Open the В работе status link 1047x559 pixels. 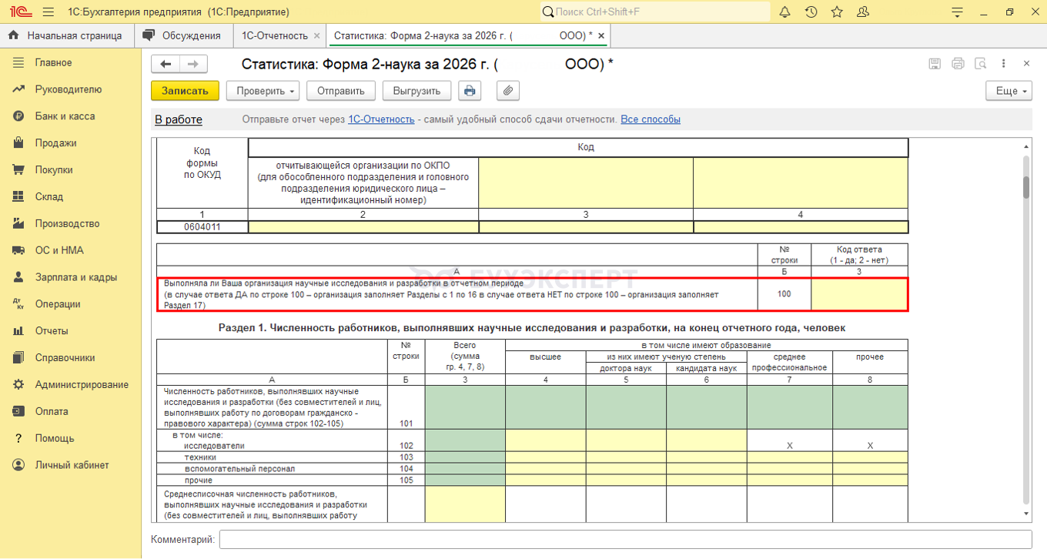(x=179, y=119)
